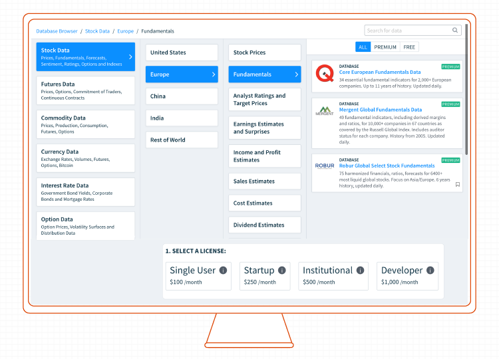Select Institutional $500/month license
This screenshot has height=359, width=499.
[333, 276]
